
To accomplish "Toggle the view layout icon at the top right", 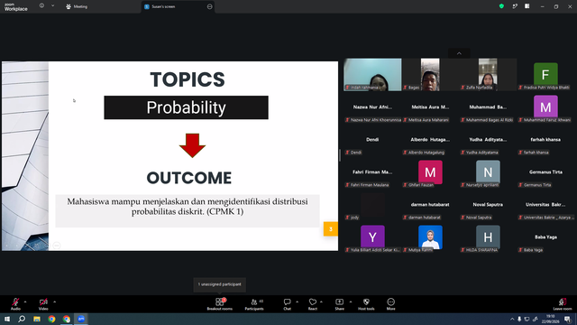I will 527,6.
